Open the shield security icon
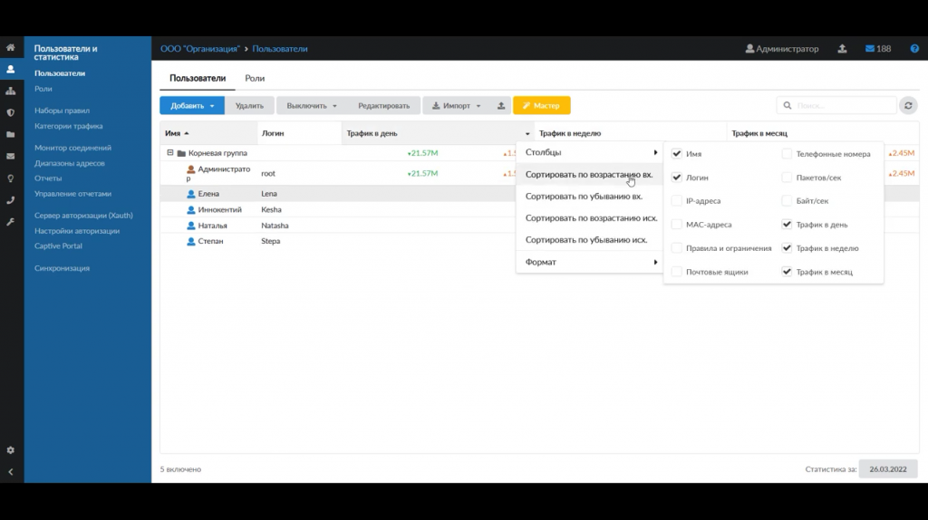 pos(11,112)
